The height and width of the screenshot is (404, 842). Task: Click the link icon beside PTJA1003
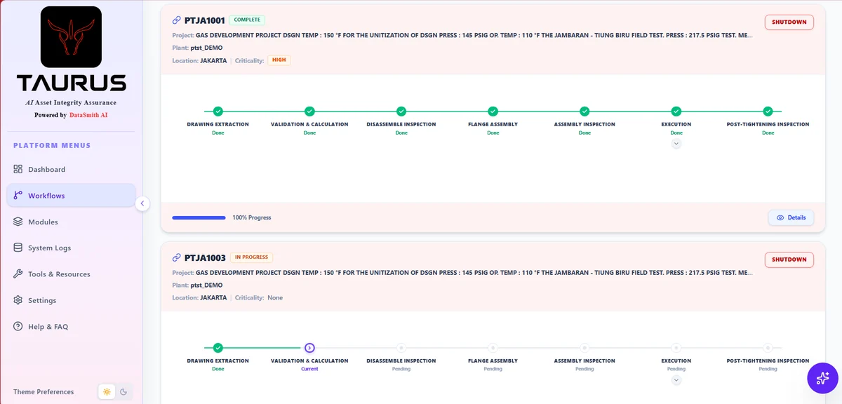176,257
